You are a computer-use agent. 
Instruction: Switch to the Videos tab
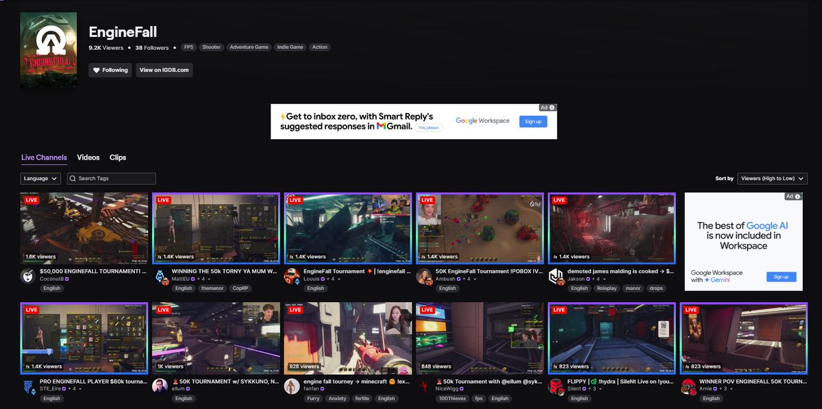coord(88,158)
